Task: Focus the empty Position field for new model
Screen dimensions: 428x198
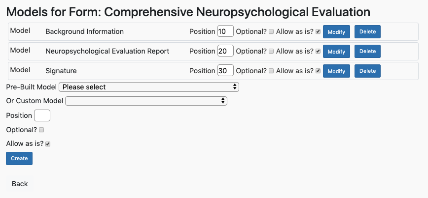Action: [x=42, y=115]
